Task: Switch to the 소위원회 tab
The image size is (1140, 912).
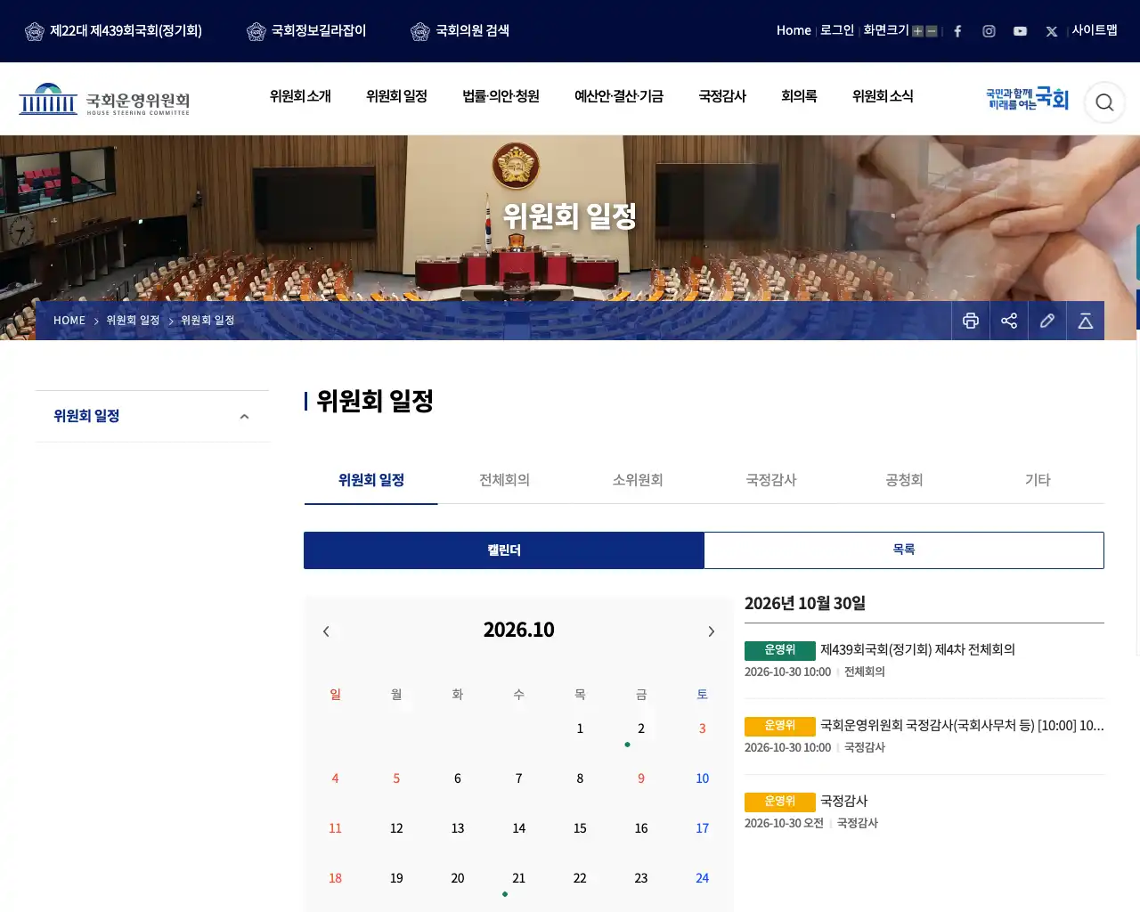Action: tap(638, 480)
